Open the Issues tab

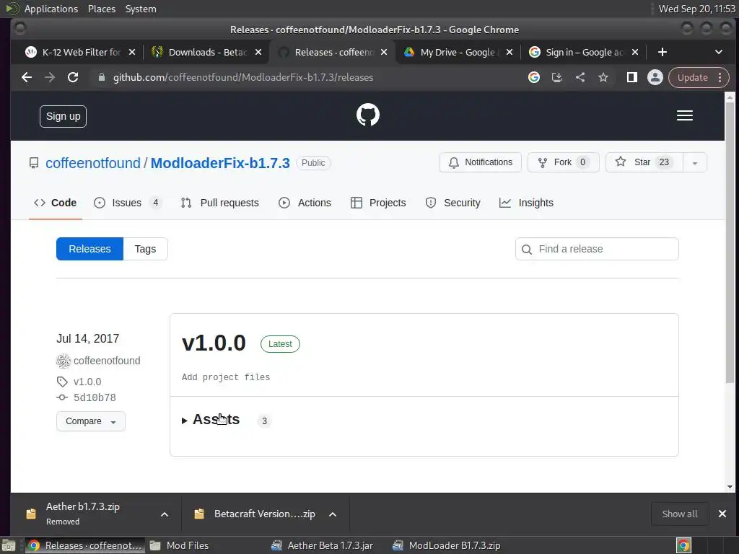128,203
